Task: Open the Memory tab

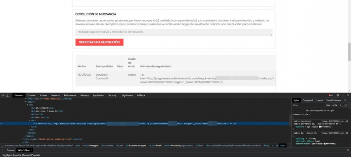Action: click(x=85, y=95)
